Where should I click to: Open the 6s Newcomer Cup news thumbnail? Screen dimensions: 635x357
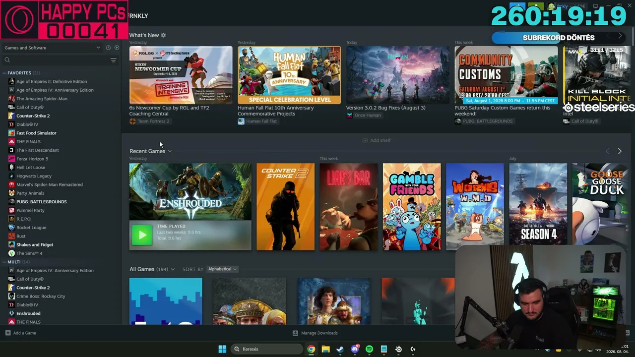click(x=181, y=75)
